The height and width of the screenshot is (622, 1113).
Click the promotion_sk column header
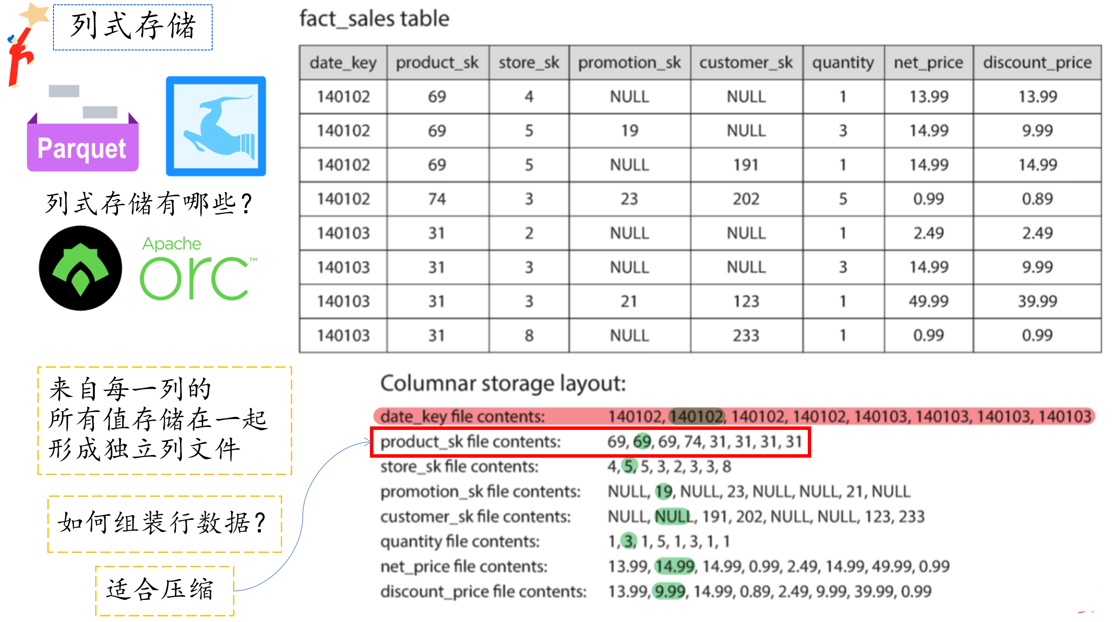[x=629, y=63]
